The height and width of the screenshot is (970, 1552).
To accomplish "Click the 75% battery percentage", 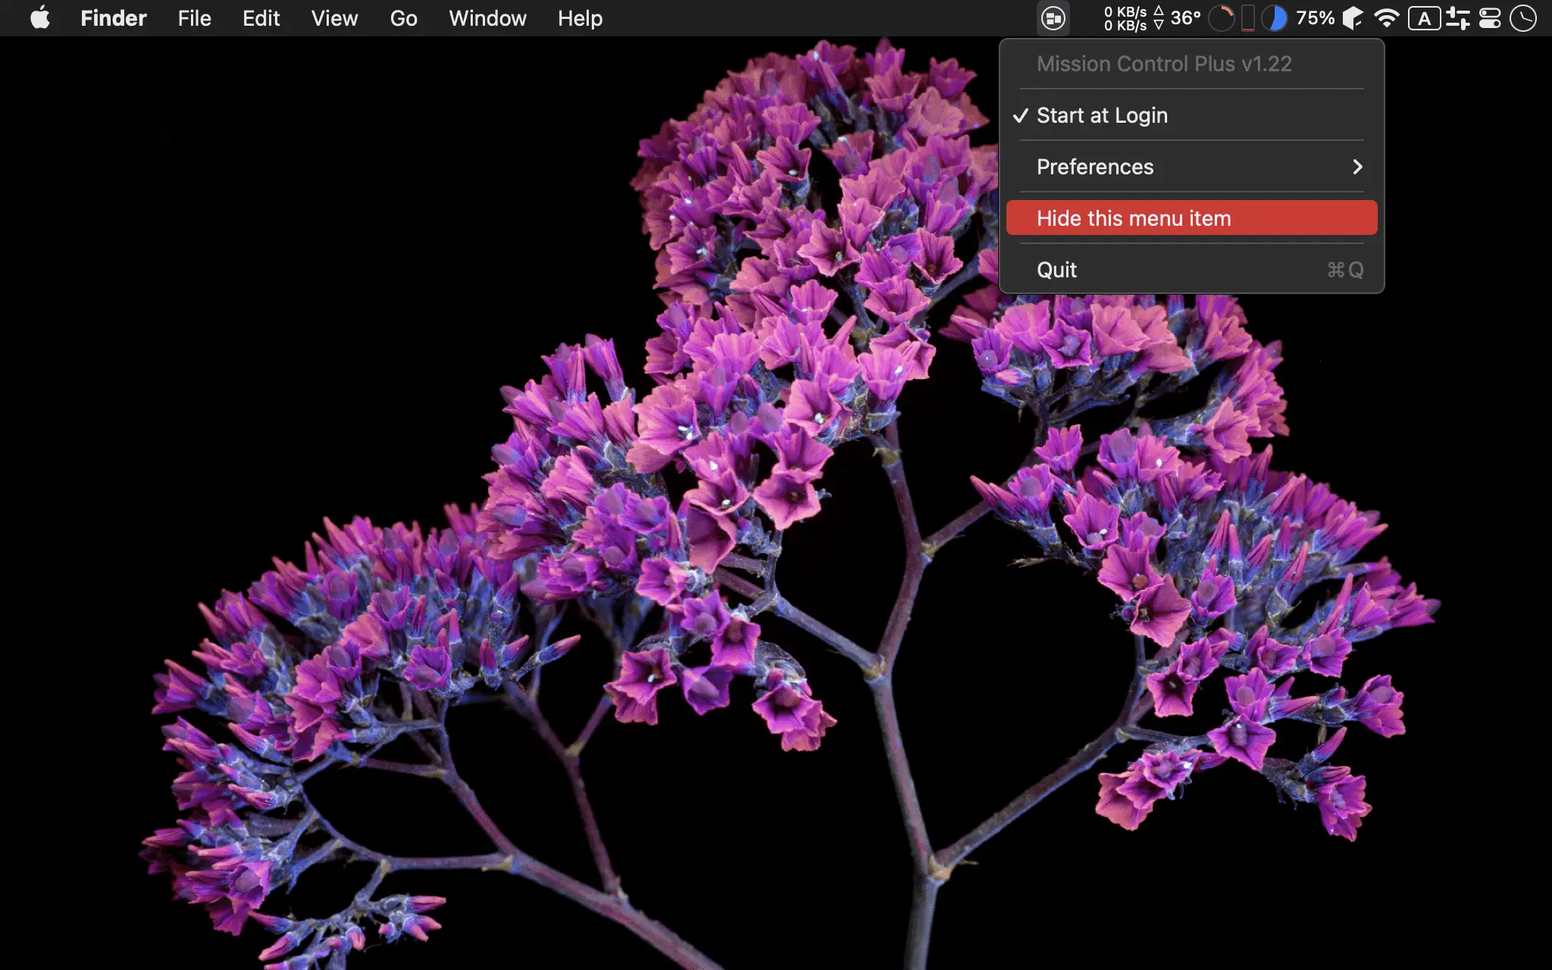I will (1315, 18).
